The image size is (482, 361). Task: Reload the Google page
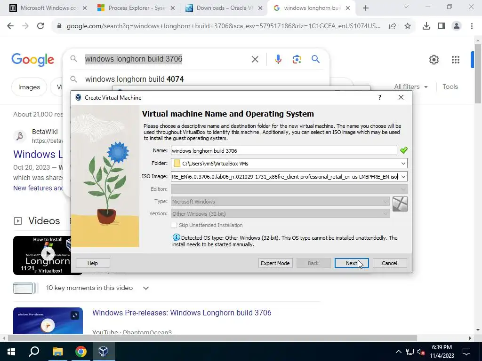point(40,26)
